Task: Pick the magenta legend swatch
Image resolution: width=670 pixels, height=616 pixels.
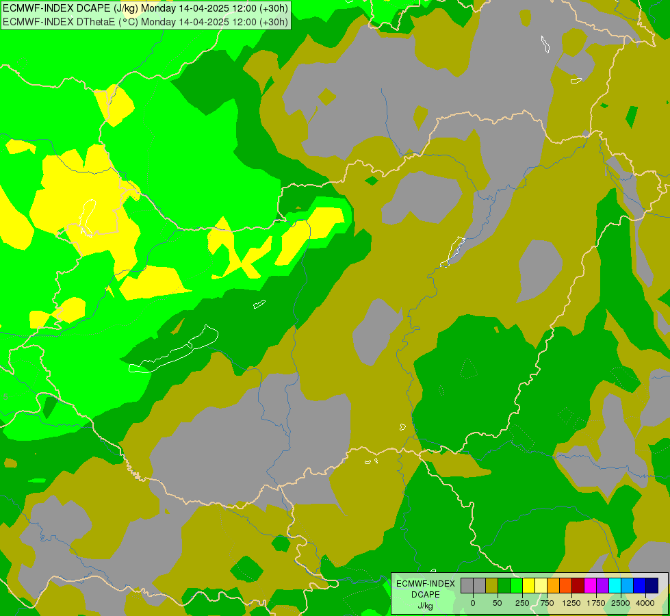Action: [591, 585]
